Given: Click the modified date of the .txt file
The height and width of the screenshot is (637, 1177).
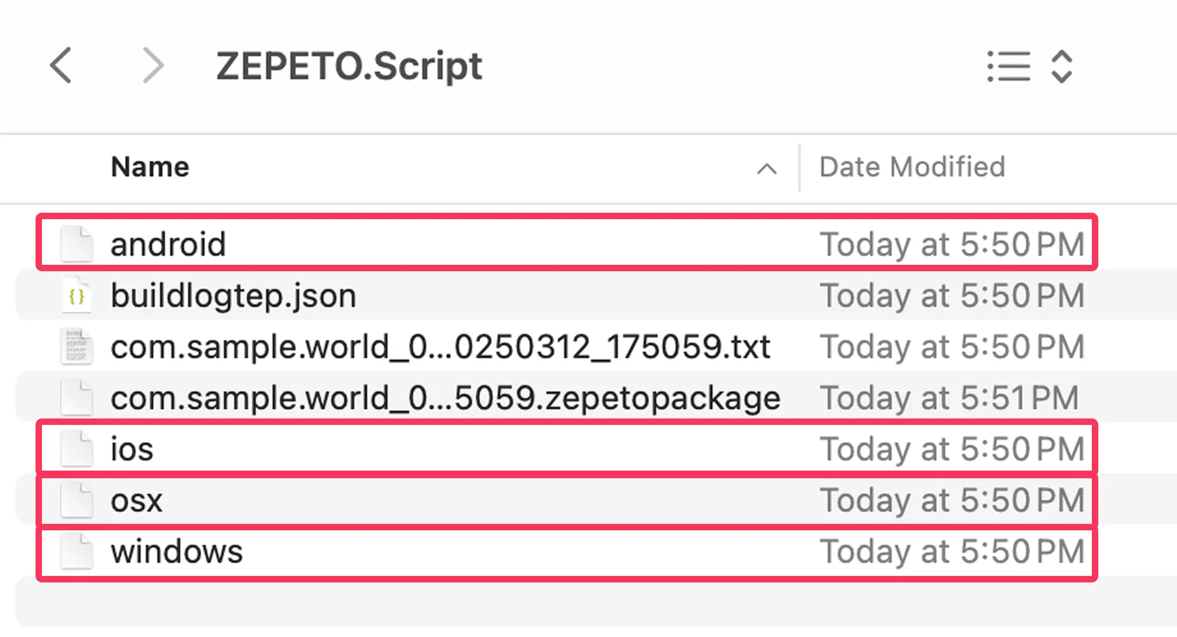Looking at the screenshot, I should pos(952,347).
